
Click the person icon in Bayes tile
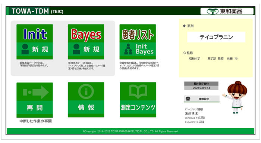(76, 49)
